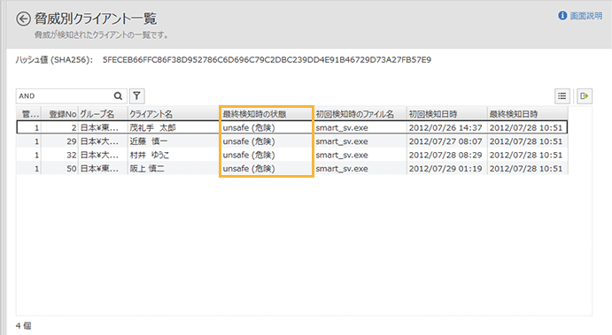
Task: Click the truncated 管... column header
Action: pyautogui.click(x=29, y=114)
